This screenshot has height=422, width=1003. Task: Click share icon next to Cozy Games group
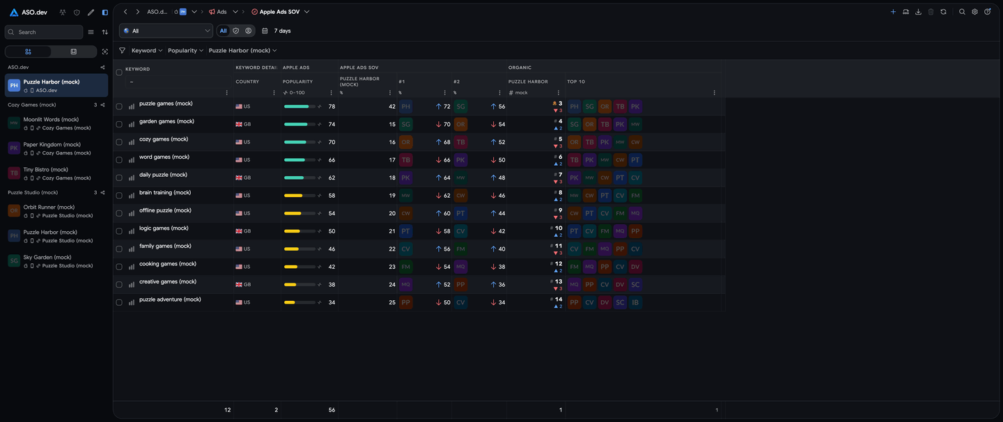pyautogui.click(x=102, y=105)
